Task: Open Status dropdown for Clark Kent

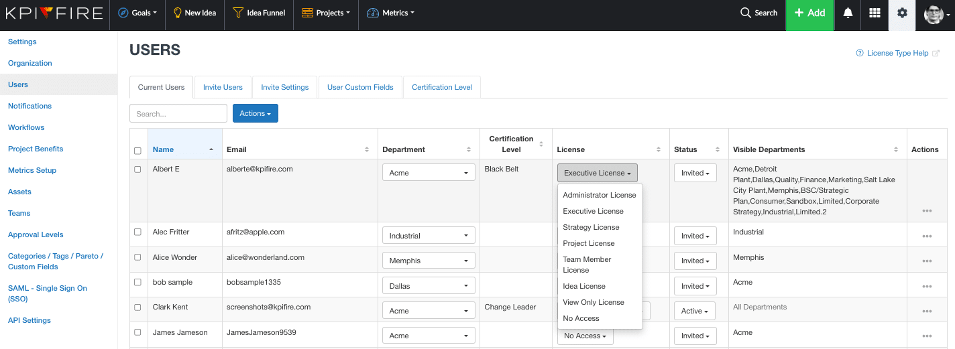Action: [x=695, y=311]
